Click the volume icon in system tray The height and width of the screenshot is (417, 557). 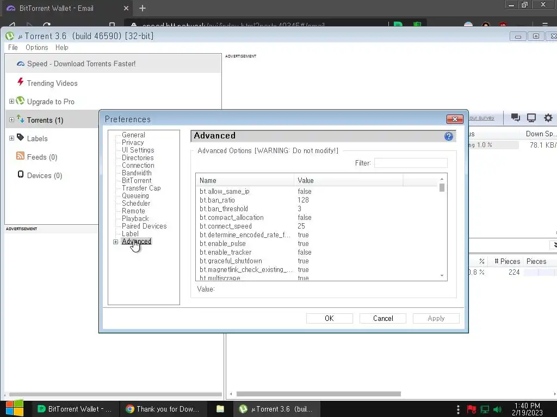click(498, 409)
